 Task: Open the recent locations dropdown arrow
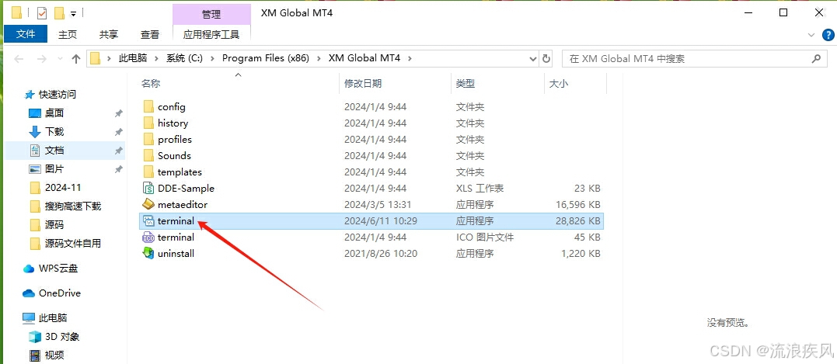pyautogui.click(x=60, y=59)
